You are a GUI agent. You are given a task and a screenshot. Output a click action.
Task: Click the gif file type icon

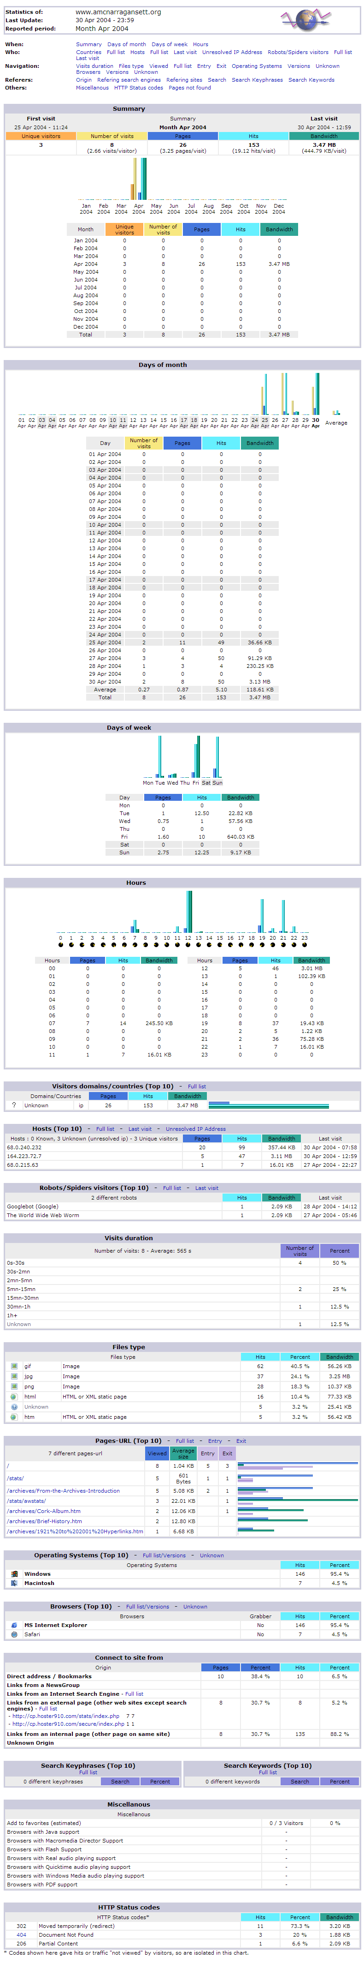(14, 1366)
